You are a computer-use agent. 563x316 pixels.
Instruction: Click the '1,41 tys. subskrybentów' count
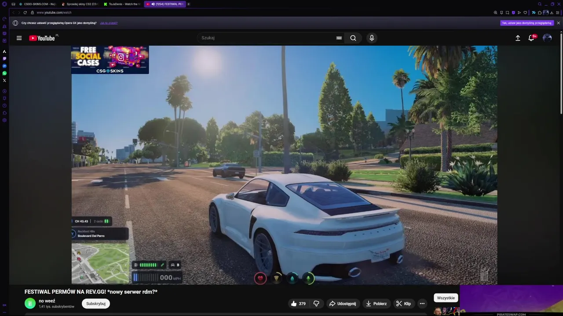(56, 306)
